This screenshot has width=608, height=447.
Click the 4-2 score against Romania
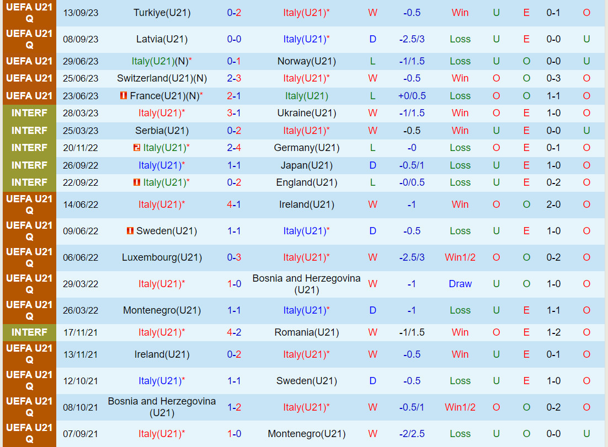tap(234, 332)
